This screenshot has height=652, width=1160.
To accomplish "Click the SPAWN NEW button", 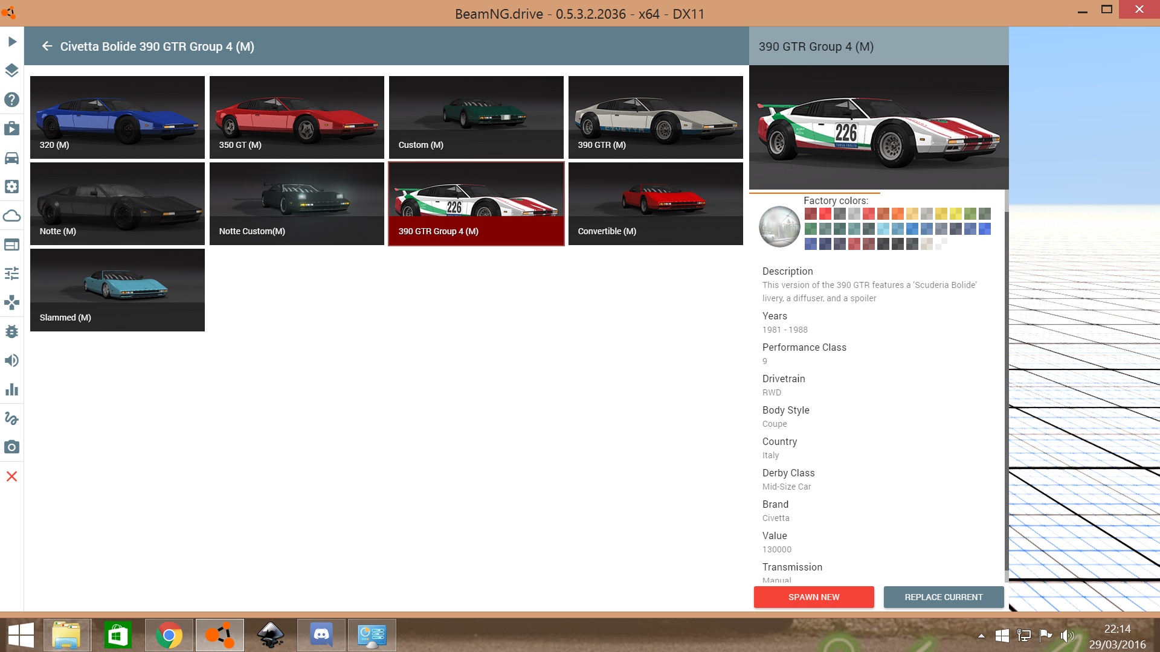I will [x=814, y=597].
